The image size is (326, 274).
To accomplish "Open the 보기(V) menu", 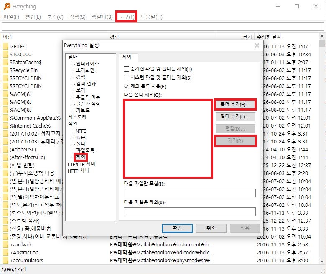I will coord(55,17).
